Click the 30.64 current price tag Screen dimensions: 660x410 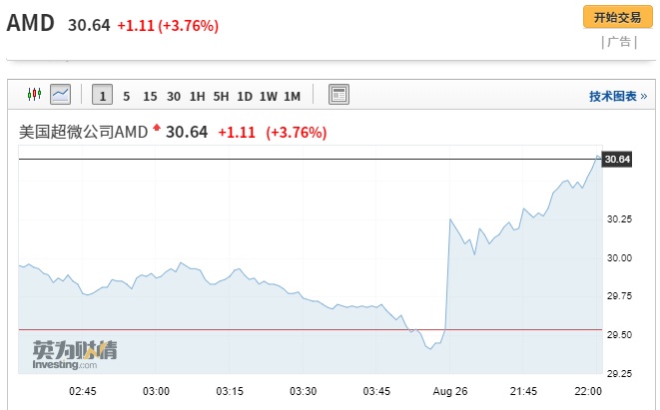click(x=618, y=159)
